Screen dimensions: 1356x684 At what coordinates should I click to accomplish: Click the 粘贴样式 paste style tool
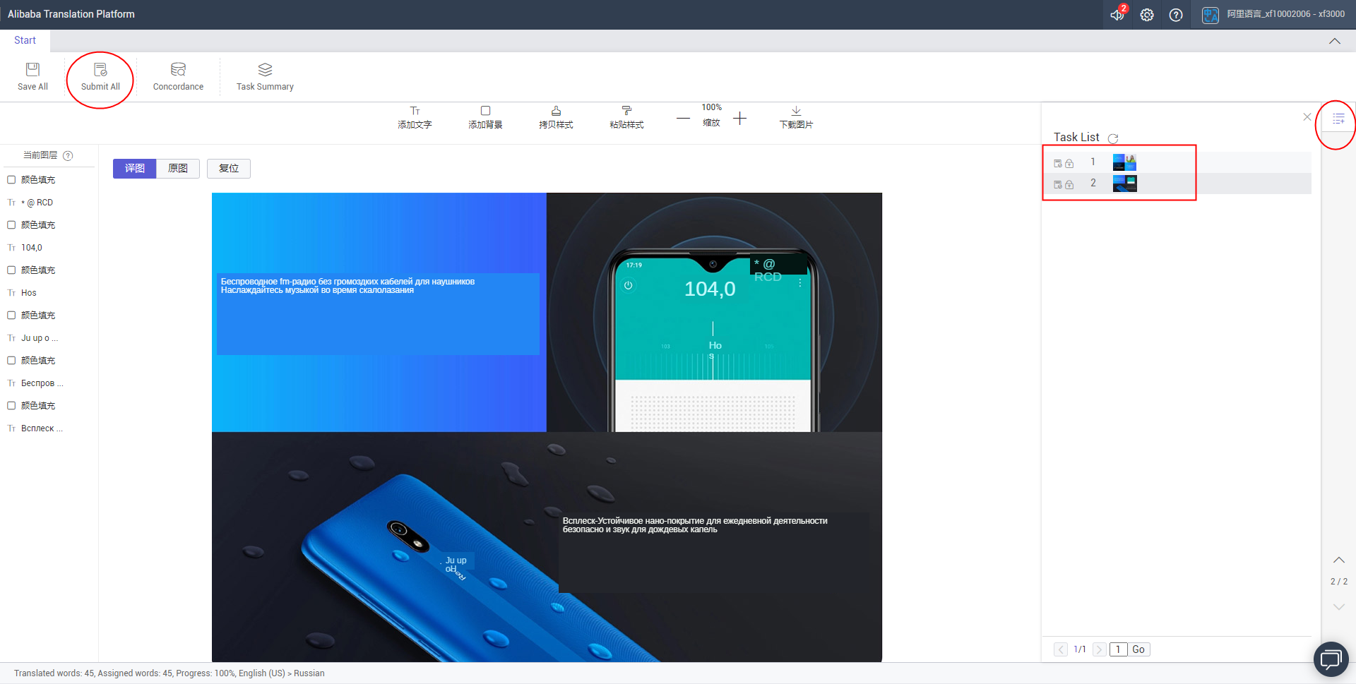click(x=626, y=117)
